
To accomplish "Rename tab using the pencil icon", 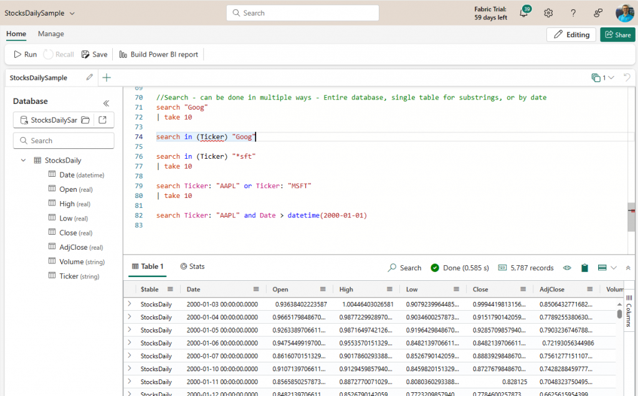I will click(x=90, y=77).
